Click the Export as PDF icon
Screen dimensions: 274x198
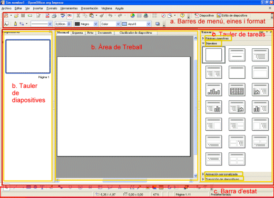click(x=47, y=16)
